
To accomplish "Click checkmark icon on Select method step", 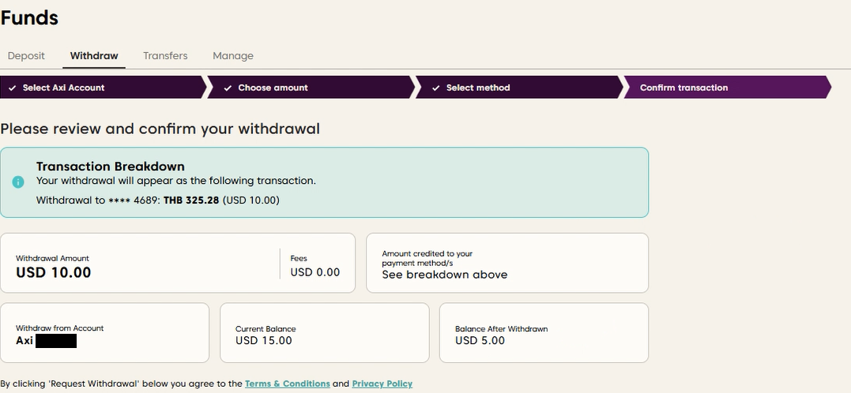I will (435, 88).
